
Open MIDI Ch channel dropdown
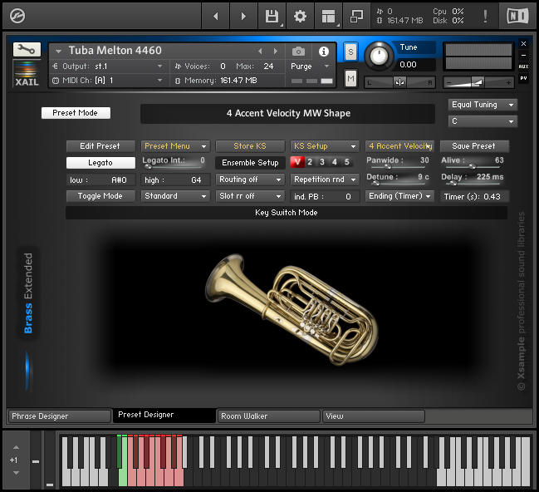[107, 81]
